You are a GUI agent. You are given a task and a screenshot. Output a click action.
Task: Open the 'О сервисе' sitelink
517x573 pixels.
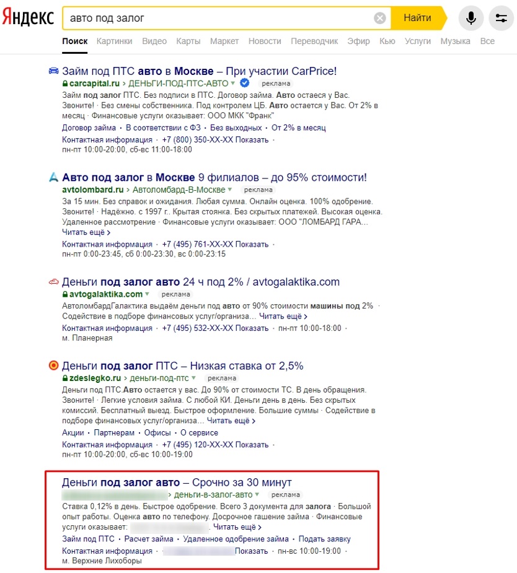tap(199, 432)
